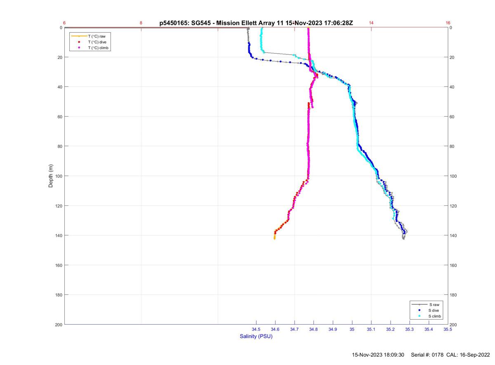Click salinity tick label 35.4
Image resolution: width=495 pixels, height=365 pixels.
tap(429, 329)
